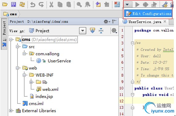Click the fold end marker at line 13

[132, 107]
